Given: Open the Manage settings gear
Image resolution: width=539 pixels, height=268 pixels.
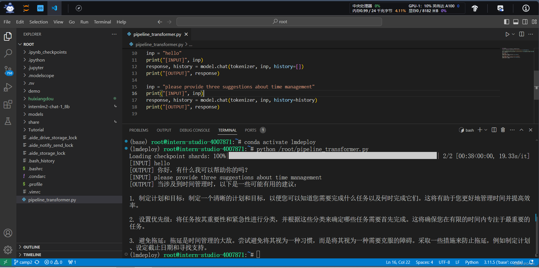Looking at the screenshot, I should coord(8,250).
